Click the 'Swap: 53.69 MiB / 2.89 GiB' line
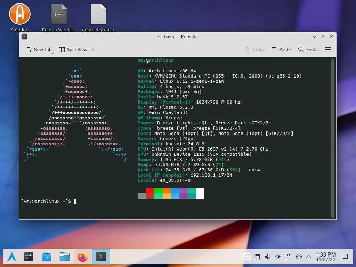356x267 pixels. point(181,165)
